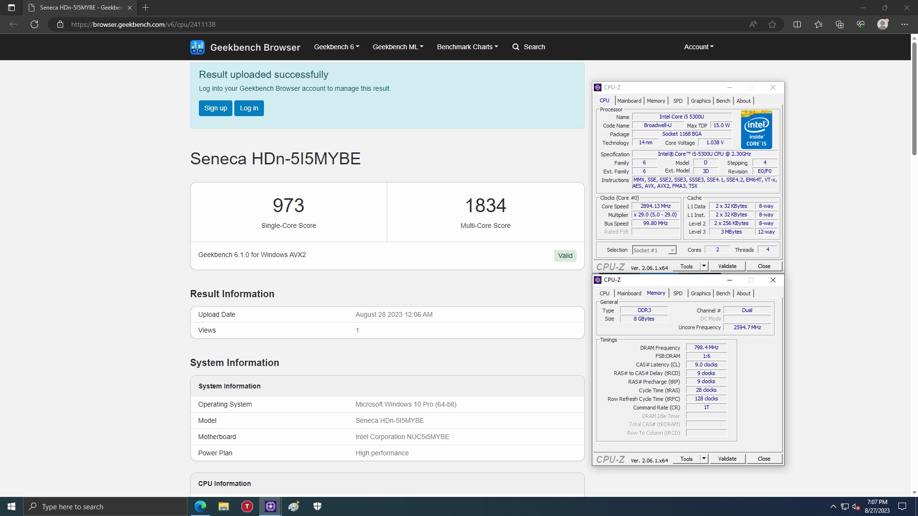
Task: Click Validate in the lower CPU-Z window
Action: (x=727, y=459)
